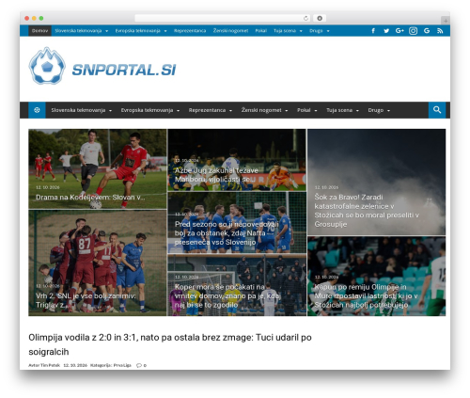Expand Evropska tekmovanja in dark main menu

pyautogui.click(x=150, y=110)
